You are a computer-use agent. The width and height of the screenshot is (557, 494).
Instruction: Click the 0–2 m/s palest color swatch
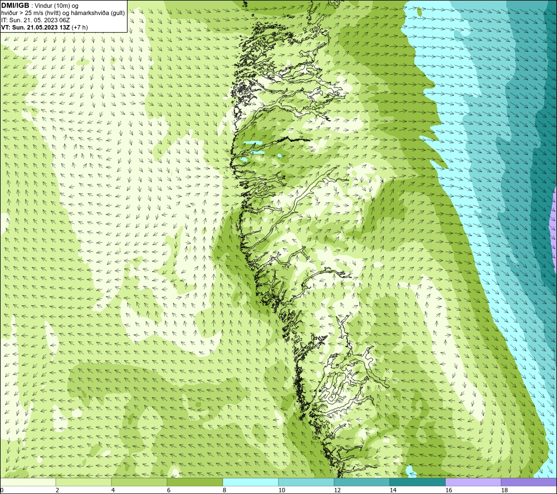(28, 482)
